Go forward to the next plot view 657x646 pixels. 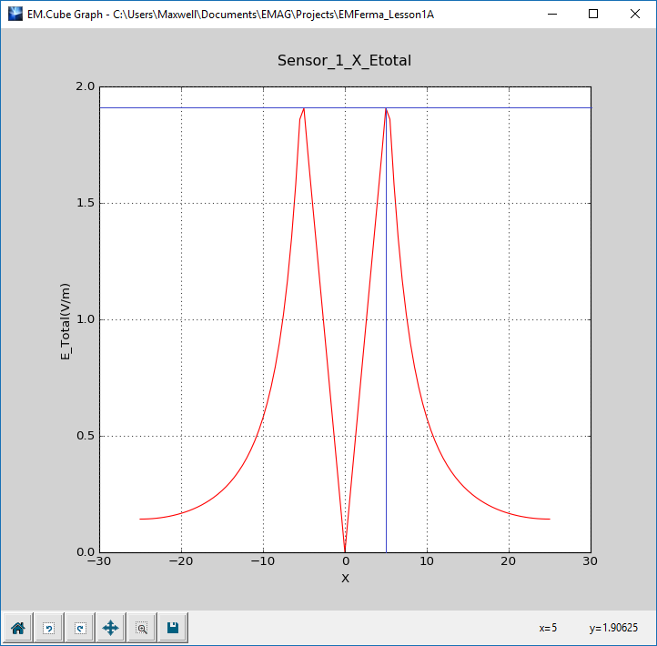pyautogui.click(x=80, y=627)
